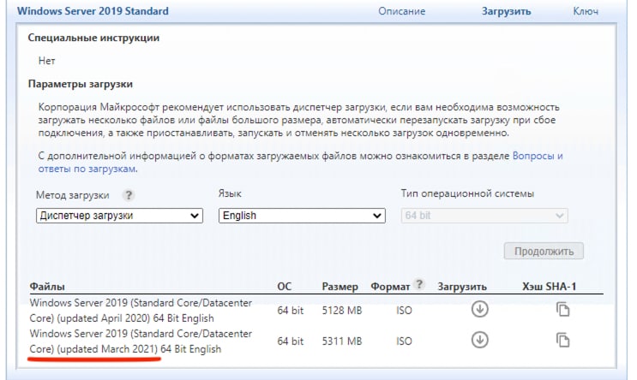Switch to the Загрузить tab
Image resolution: width=637 pixels, height=380 pixels.
[x=506, y=11]
